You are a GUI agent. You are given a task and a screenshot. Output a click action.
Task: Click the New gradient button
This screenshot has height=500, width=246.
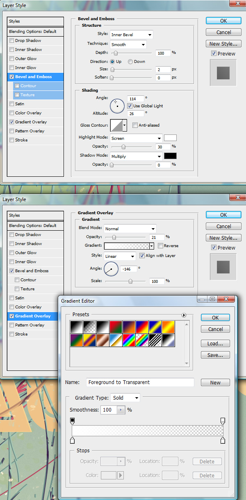coord(215,382)
